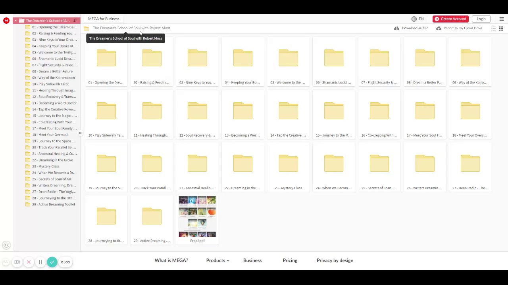
Task: Finish recording with green checkmark
Action: tap(52, 262)
